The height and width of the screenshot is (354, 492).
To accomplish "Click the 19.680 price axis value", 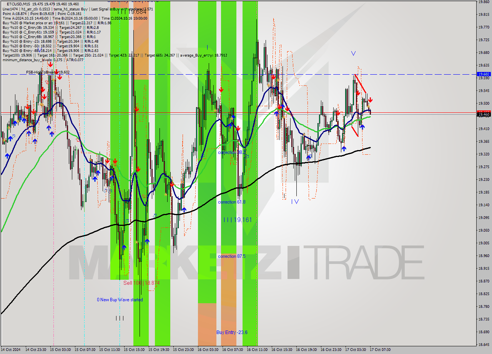I will coord(484,52).
